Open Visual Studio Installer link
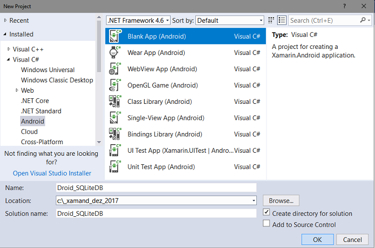The height and width of the screenshot is (248, 375). (x=52, y=173)
